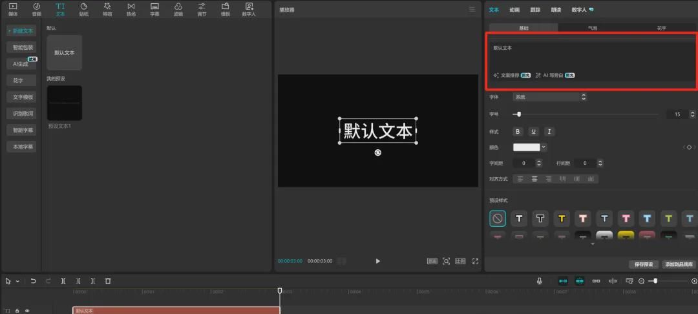The height and width of the screenshot is (314, 698).
Task: Click the player zoom-to-fit focus icon
Action: pyautogui.click(x=446, y=261)
